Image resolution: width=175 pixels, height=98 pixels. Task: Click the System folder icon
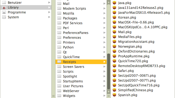click(4, 17)
